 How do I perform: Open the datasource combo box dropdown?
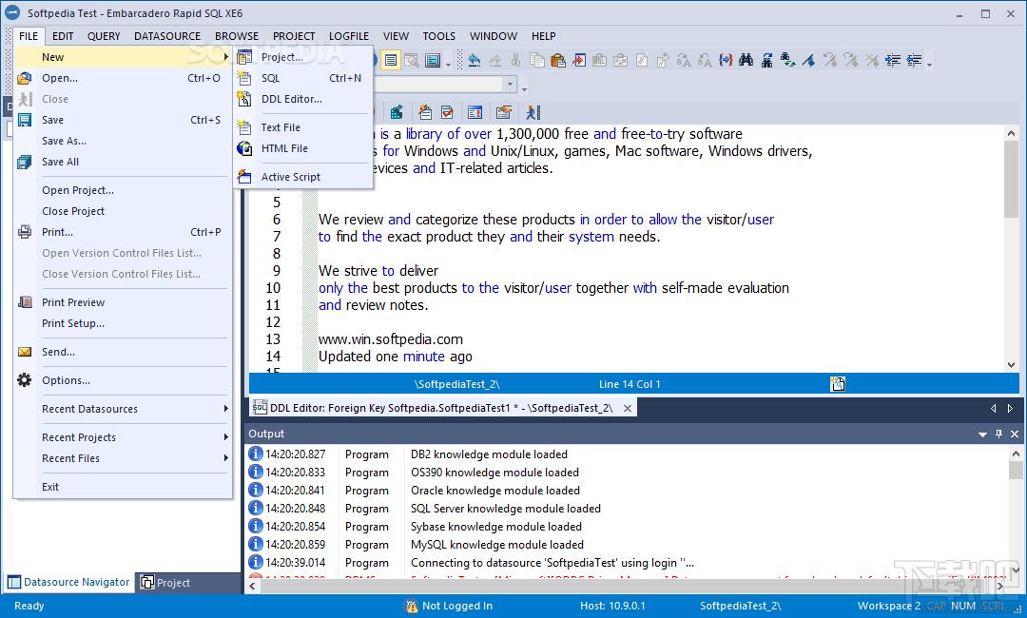click(x=510, y=85)
